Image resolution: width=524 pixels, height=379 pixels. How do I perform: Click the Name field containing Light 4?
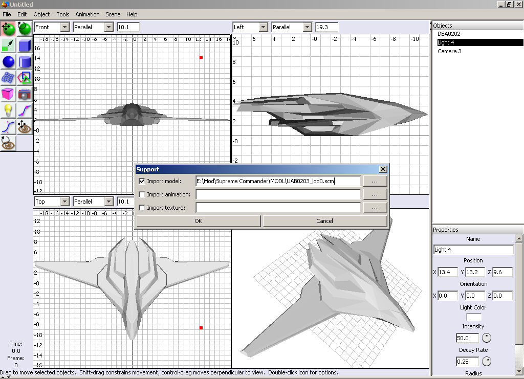point(473,250)
